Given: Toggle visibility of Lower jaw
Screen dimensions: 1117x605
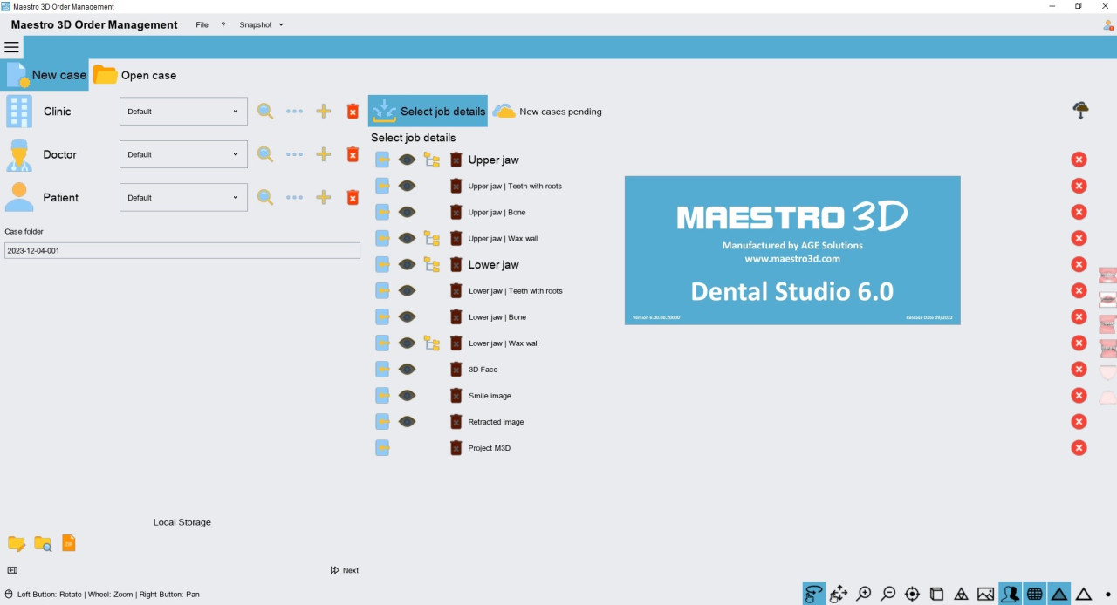Looking at the screenshot, I should point(407,264).
